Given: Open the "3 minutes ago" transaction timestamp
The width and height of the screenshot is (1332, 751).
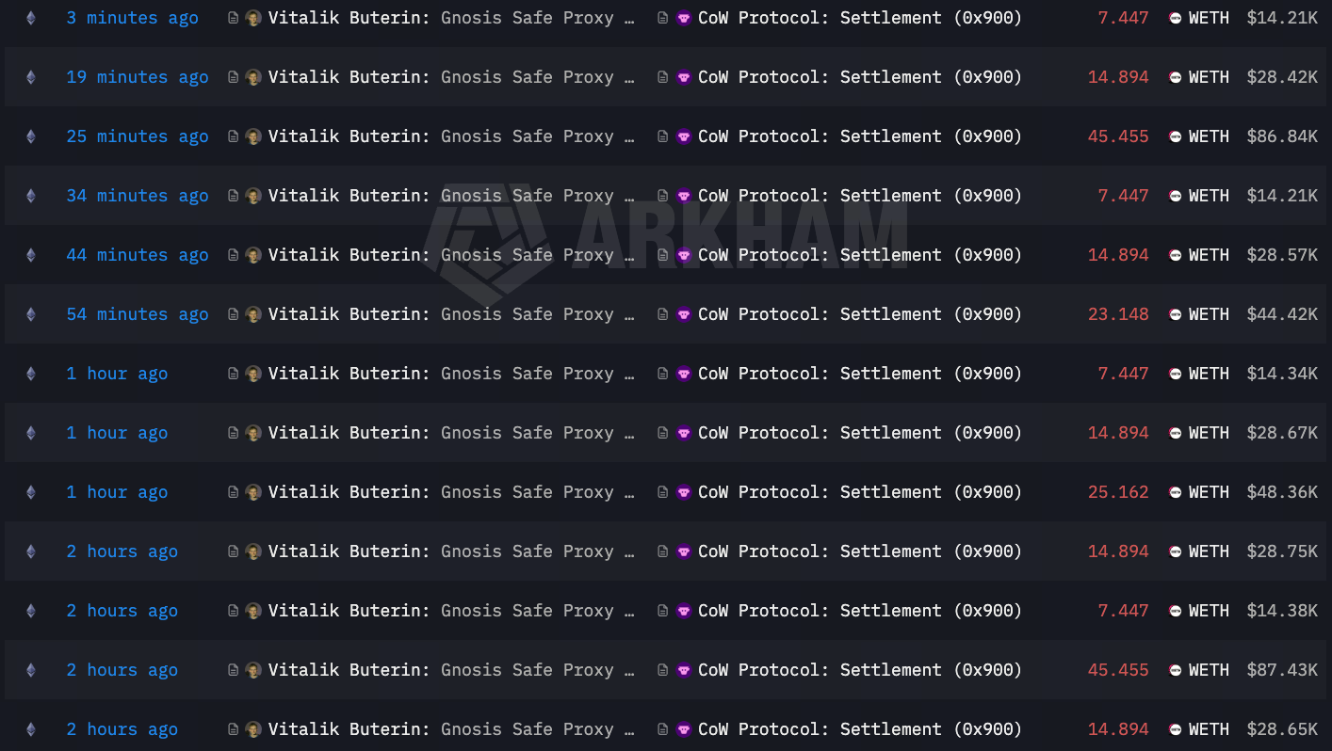Looking at the screenshot, I should click(x=132, y=18).
